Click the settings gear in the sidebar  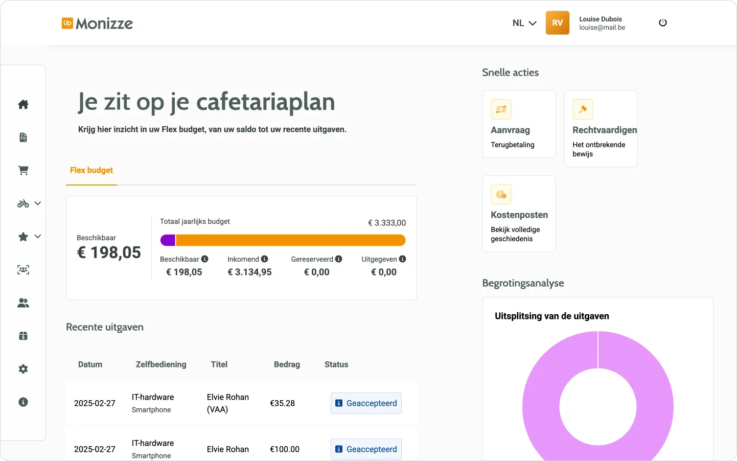(23, 369)
